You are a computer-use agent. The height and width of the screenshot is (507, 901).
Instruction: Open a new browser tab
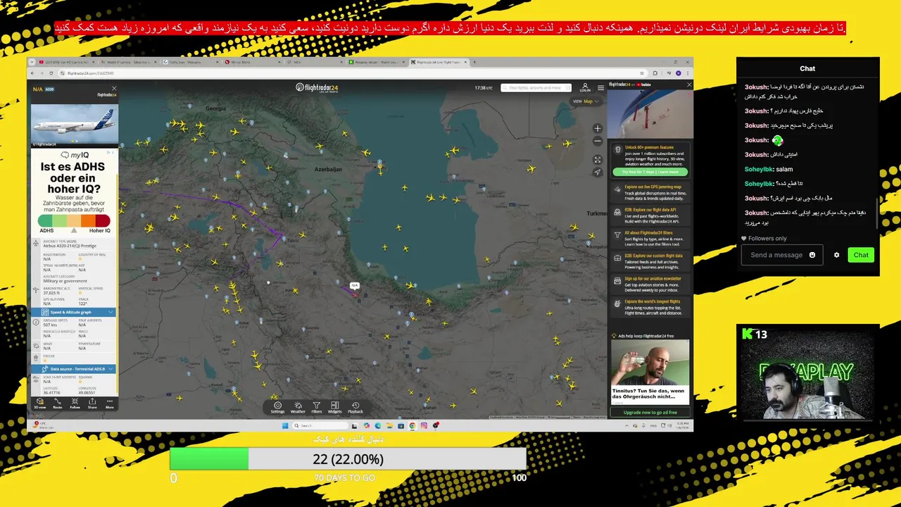(474, 62)
